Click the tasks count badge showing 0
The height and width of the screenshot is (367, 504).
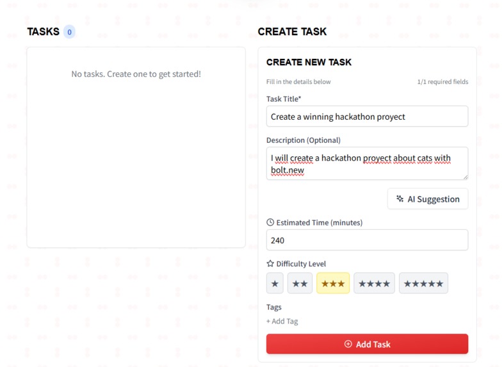pyautogui.click(x=69, y=32)
